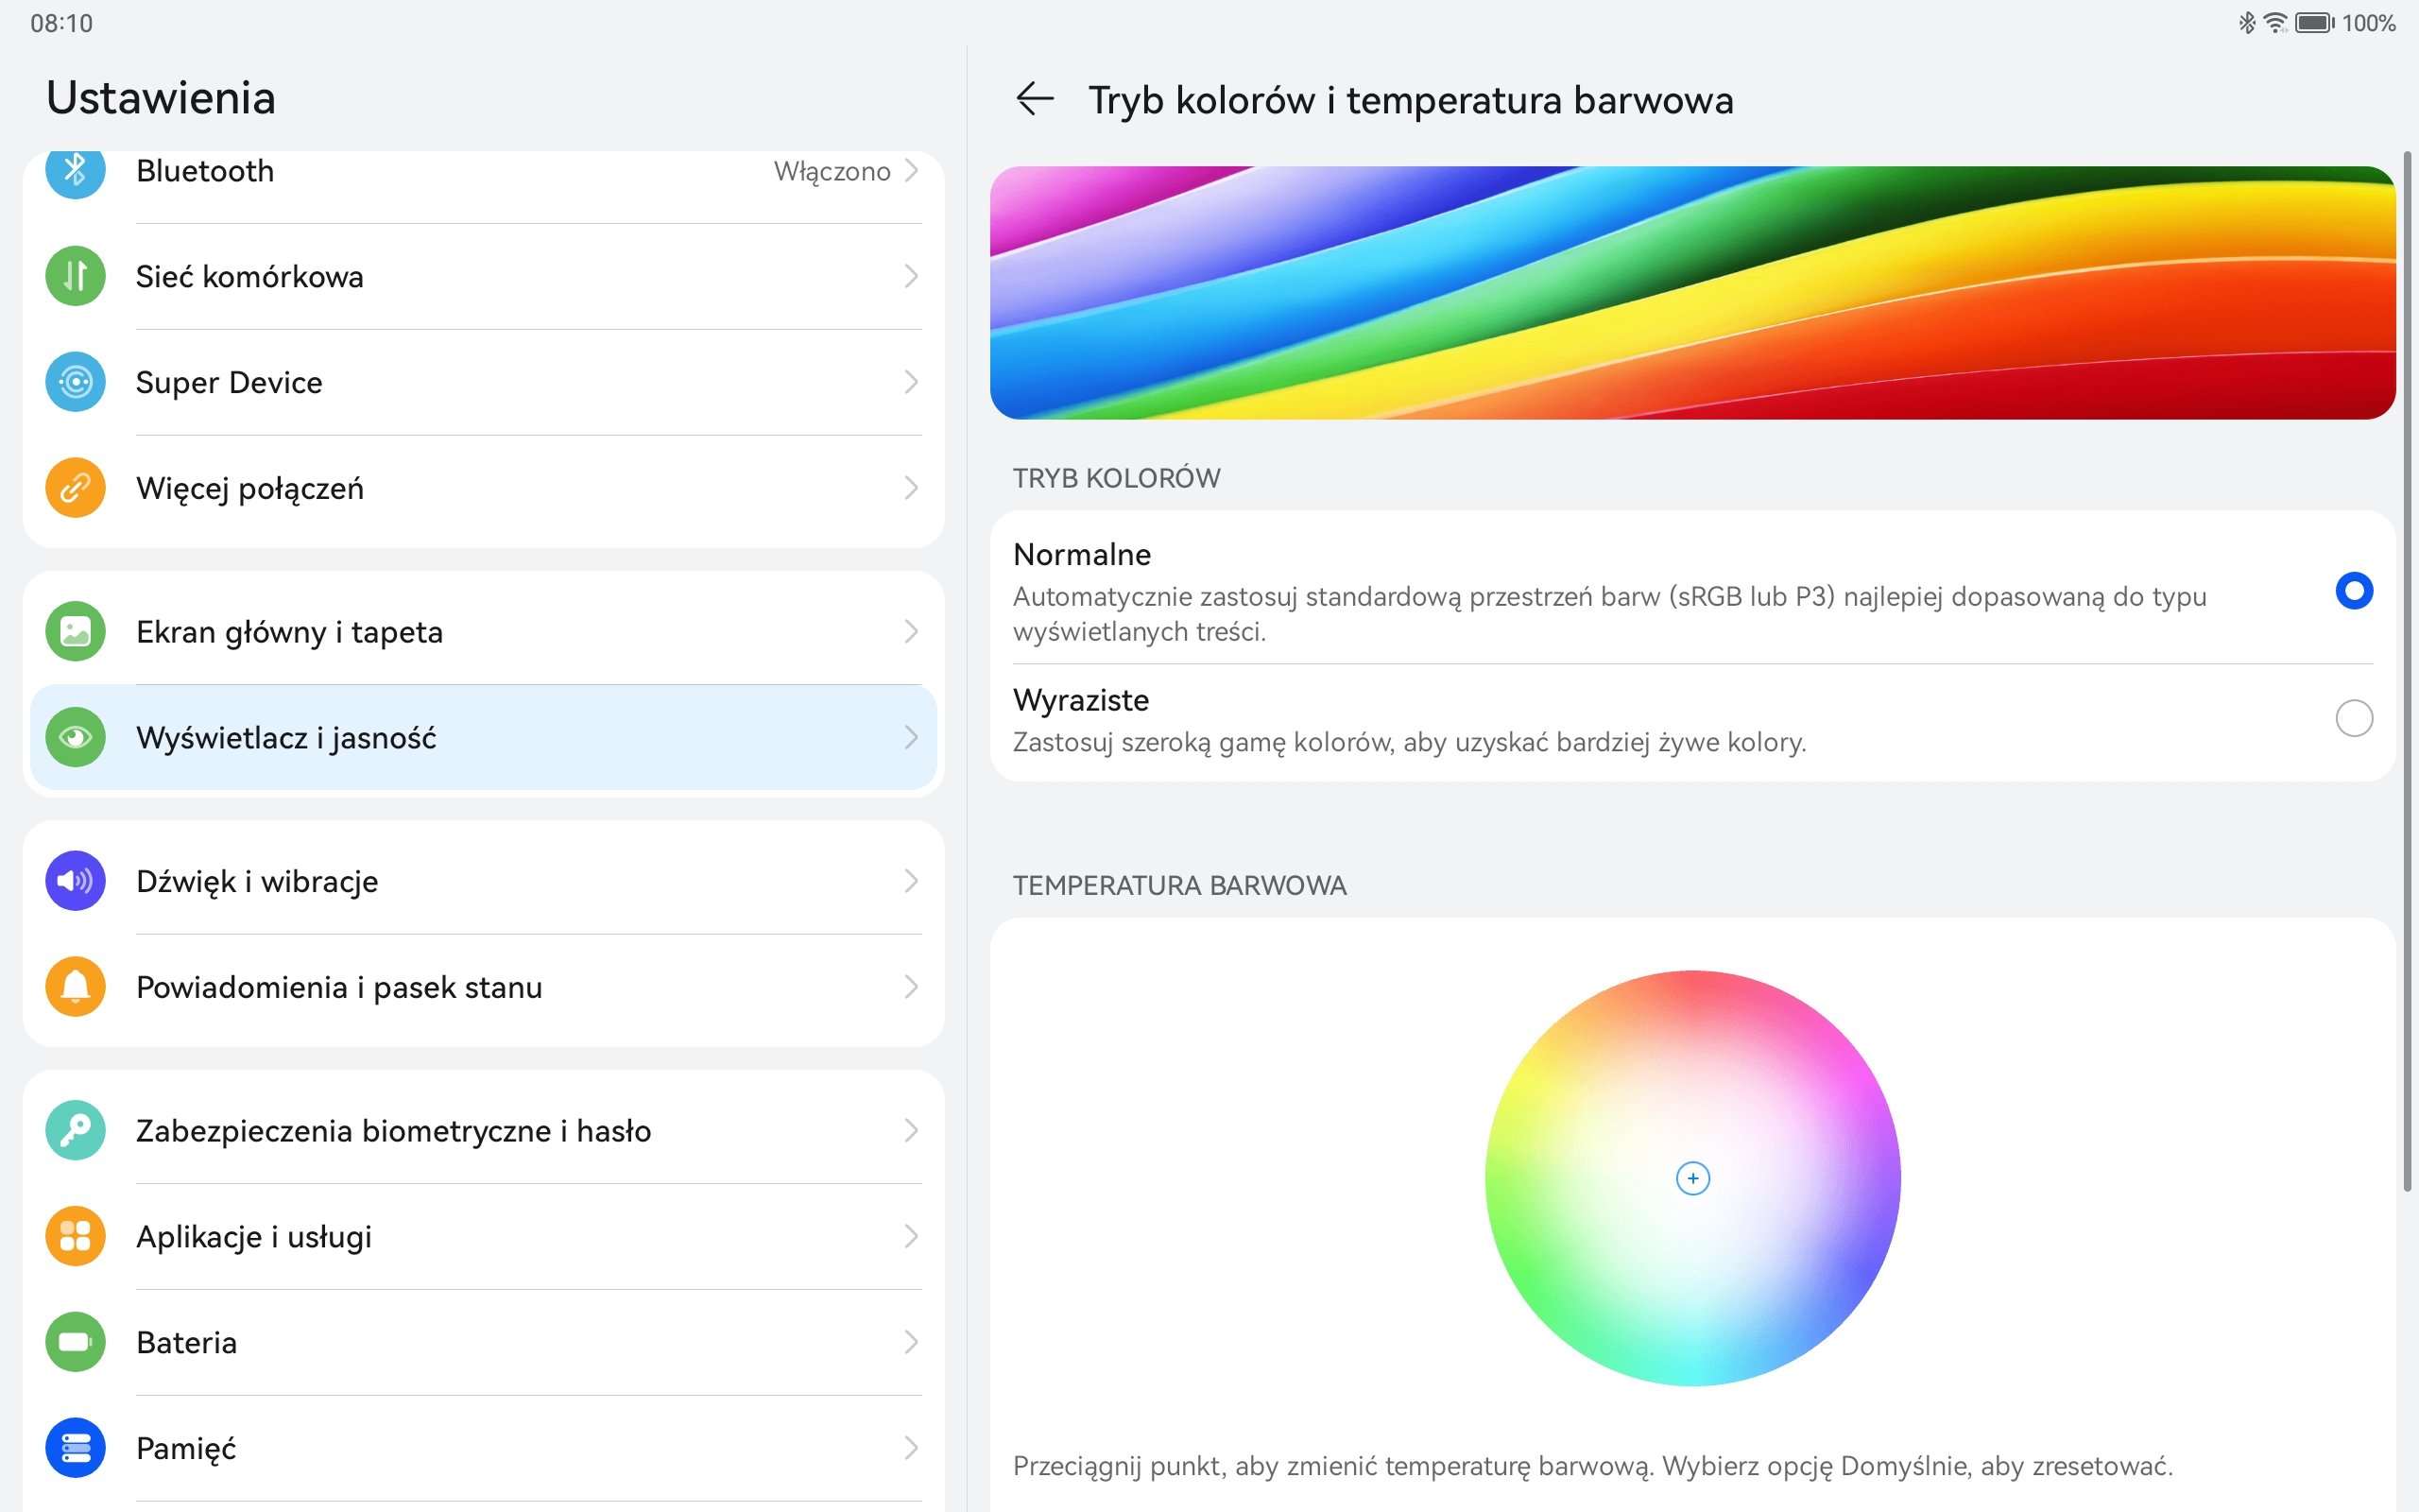The width and height of the screenshot is (2419, 1512).
Task: Open the Sieć komórkowa settings entry
Action: [483, 276]
